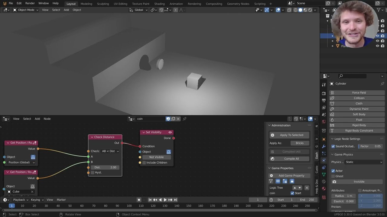The image size is (387, 217).
Task: Jump to the end frame icon
Action: [x=175, y=200]
